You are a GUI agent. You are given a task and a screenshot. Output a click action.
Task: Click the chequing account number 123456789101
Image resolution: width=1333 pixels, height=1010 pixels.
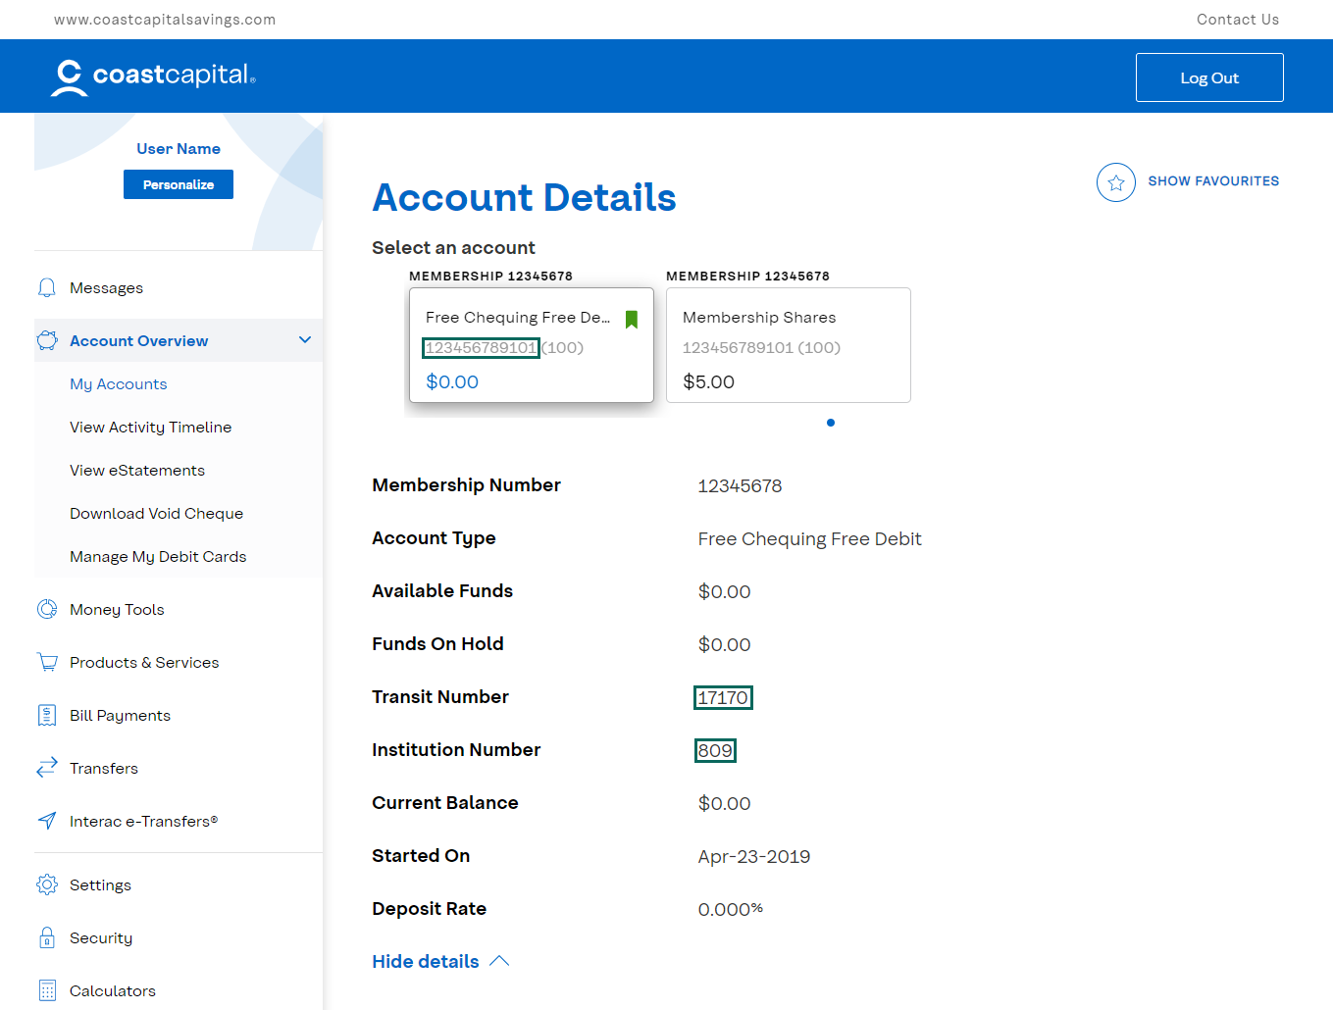(481, 347)
